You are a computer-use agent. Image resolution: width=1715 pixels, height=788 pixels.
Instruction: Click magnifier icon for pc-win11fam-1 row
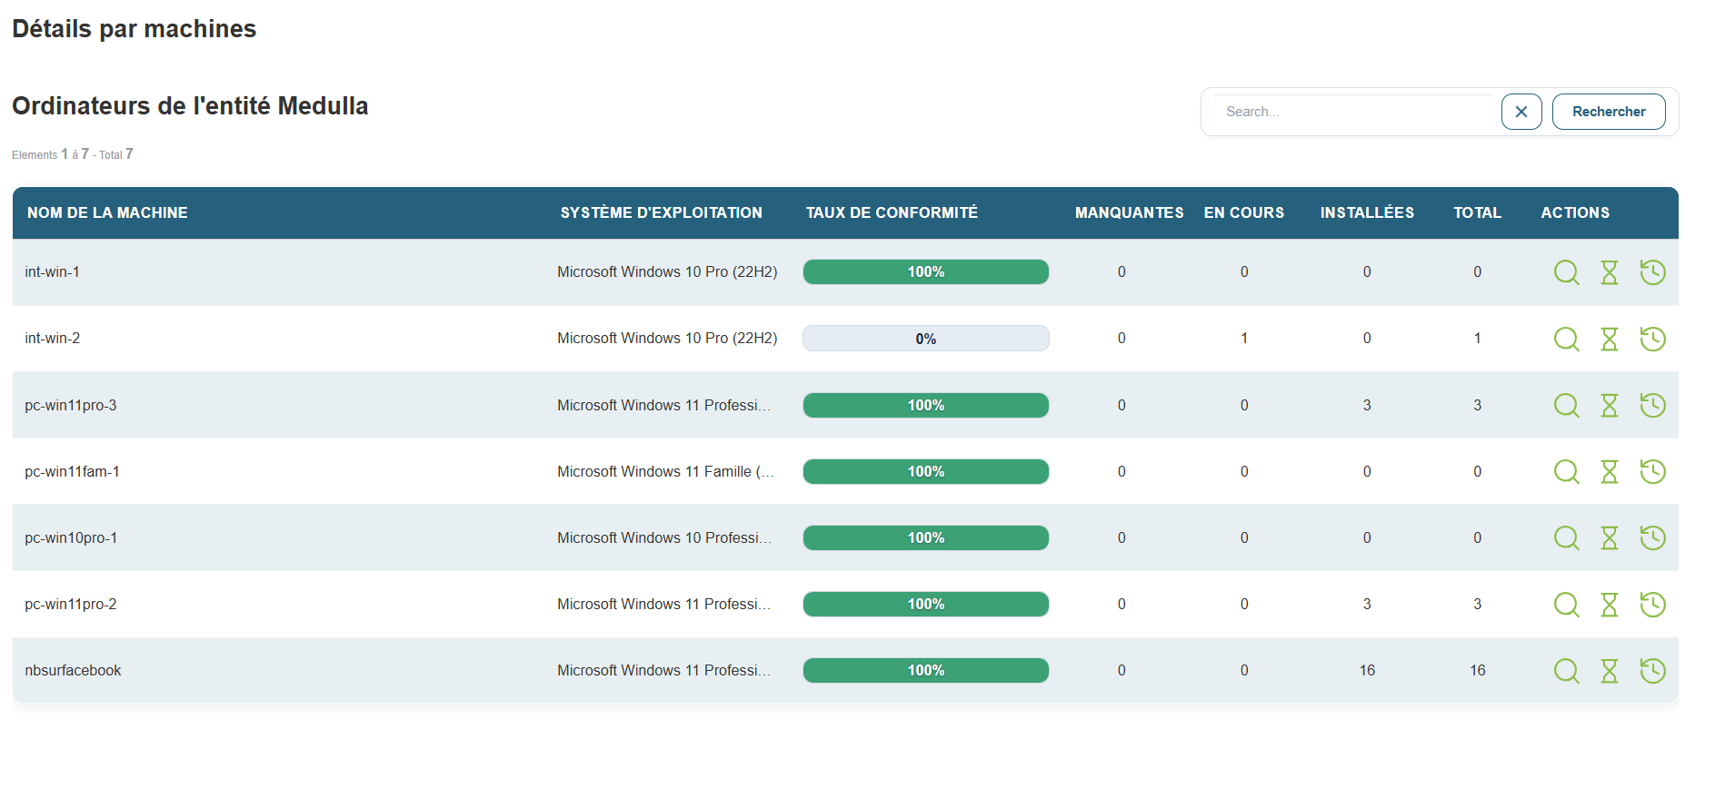coord(1566,471)
